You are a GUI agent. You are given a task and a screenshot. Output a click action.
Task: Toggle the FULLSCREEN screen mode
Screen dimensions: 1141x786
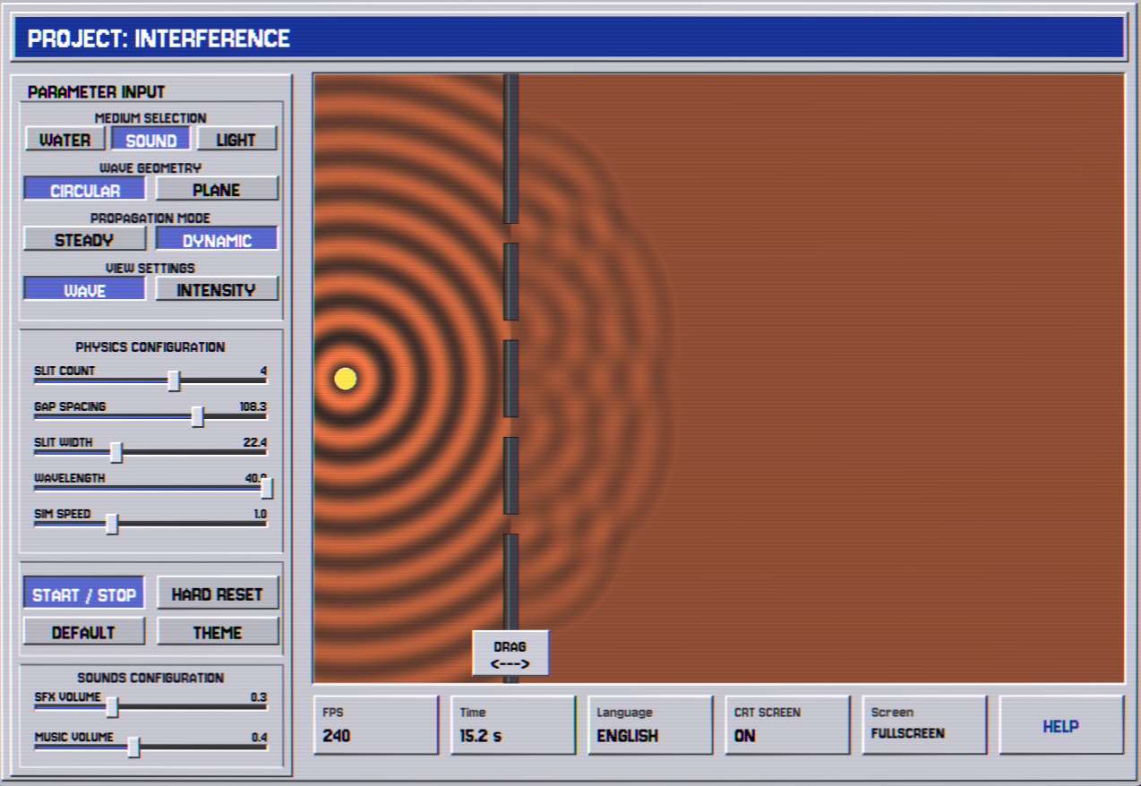tap(924, 726)
